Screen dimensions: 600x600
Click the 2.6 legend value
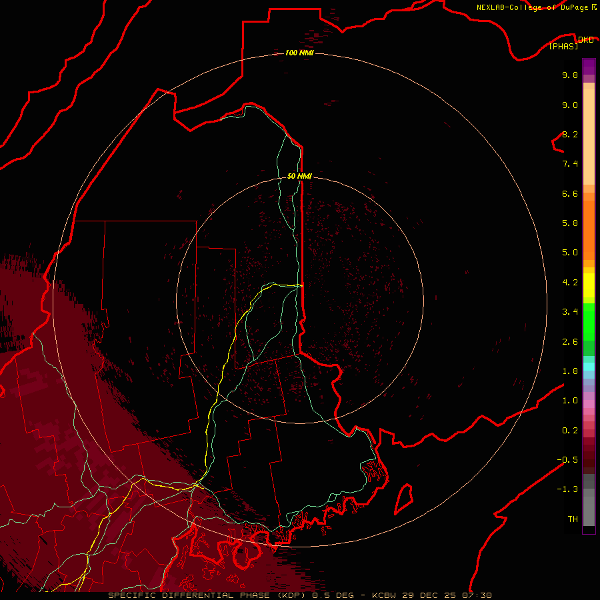tap(570, 341)
